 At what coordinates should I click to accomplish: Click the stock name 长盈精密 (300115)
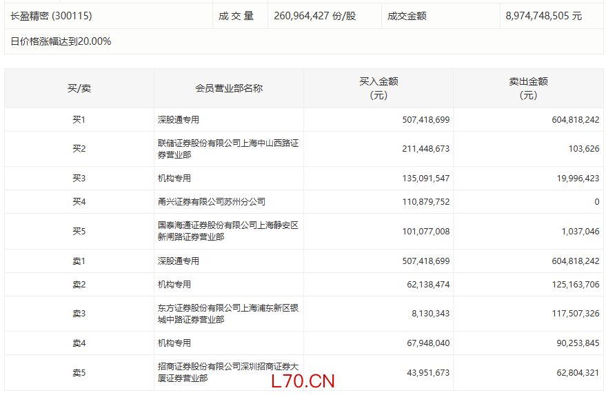pyautogui.click(x=52, y=15)
